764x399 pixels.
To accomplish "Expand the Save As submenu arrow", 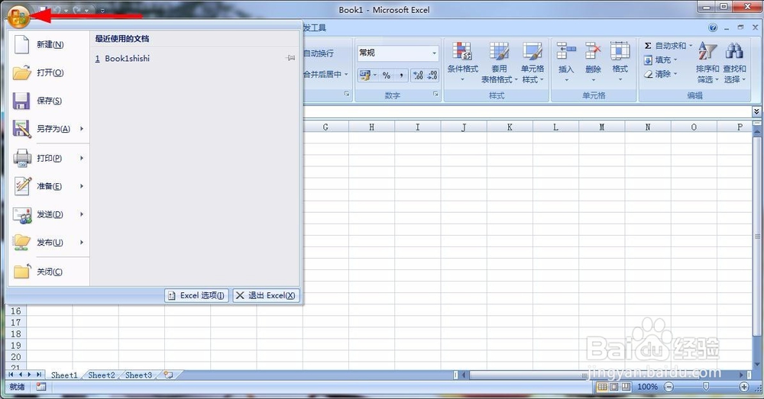I will (x=82, y=129).
